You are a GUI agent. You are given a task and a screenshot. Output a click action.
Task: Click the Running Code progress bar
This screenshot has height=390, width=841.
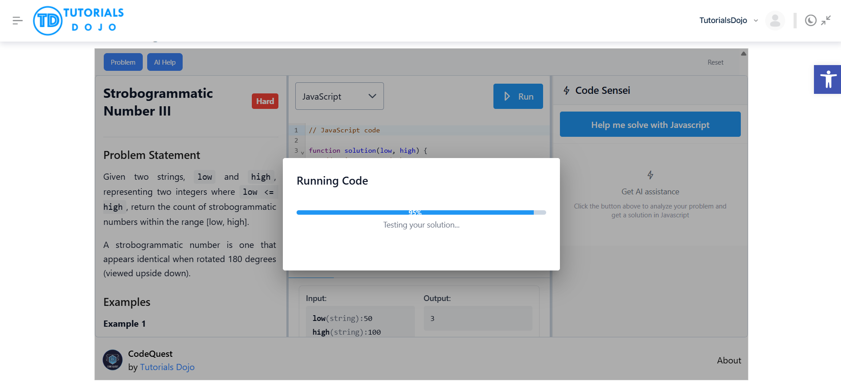(421, 212)
